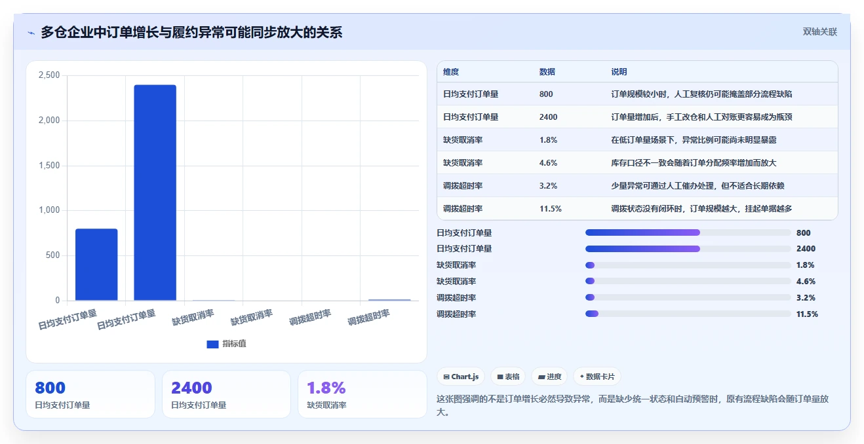Select the Chart.js tag chip
Viewport: 864px width, 444px height.
click(461, 377)
